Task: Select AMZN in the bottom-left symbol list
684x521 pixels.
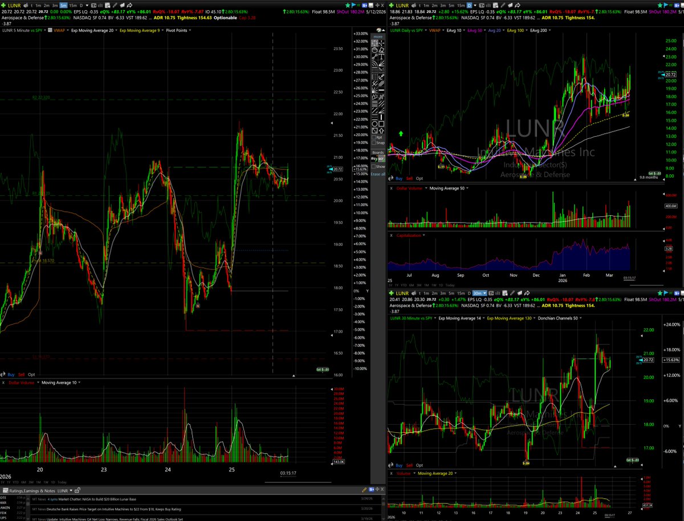Action: (5, 508)
